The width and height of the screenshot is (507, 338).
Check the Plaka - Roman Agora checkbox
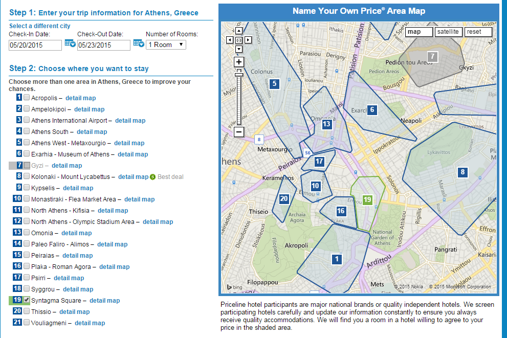coord(27,266)
